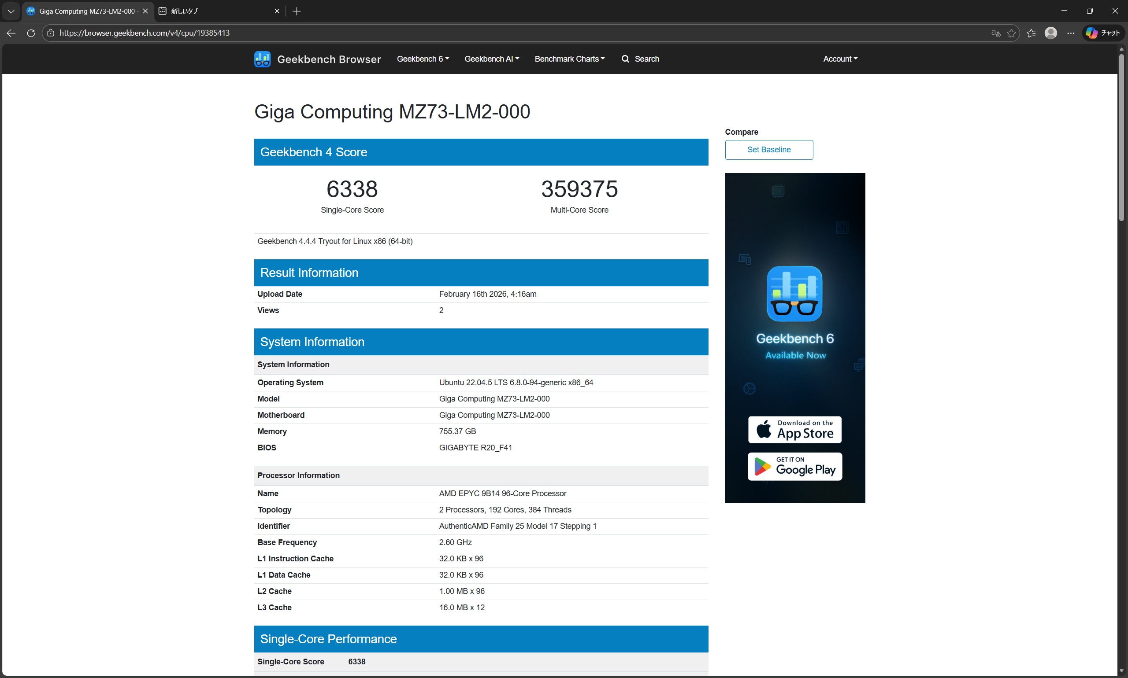This screenshot has width=1128, height=678.
Task: Open the Copilot chat button
Action: [x=1103, y=33]
